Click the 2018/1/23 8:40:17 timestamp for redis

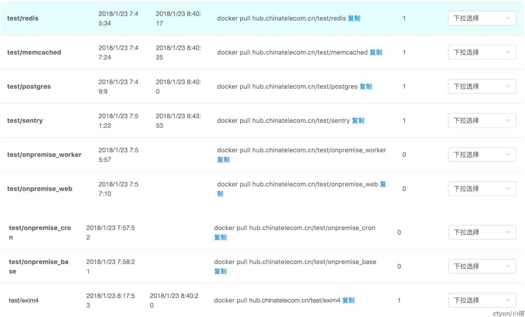[x=179, y=18]
